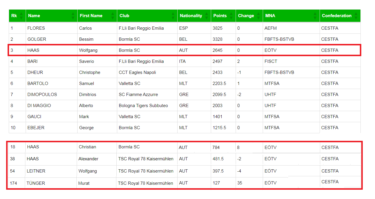The height and width of the screenshot is (199, 375).
Task: Click the Club column sort arrows
Action: point(173,16)
